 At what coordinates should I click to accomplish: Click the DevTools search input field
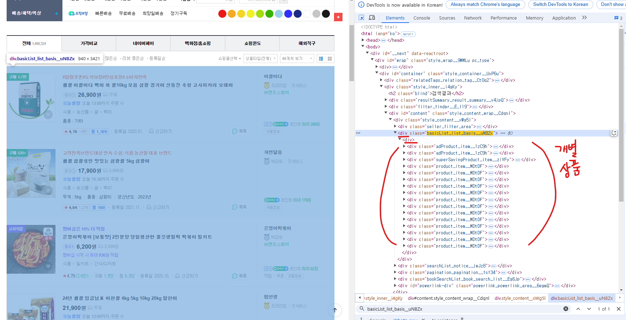click(464, 309)
